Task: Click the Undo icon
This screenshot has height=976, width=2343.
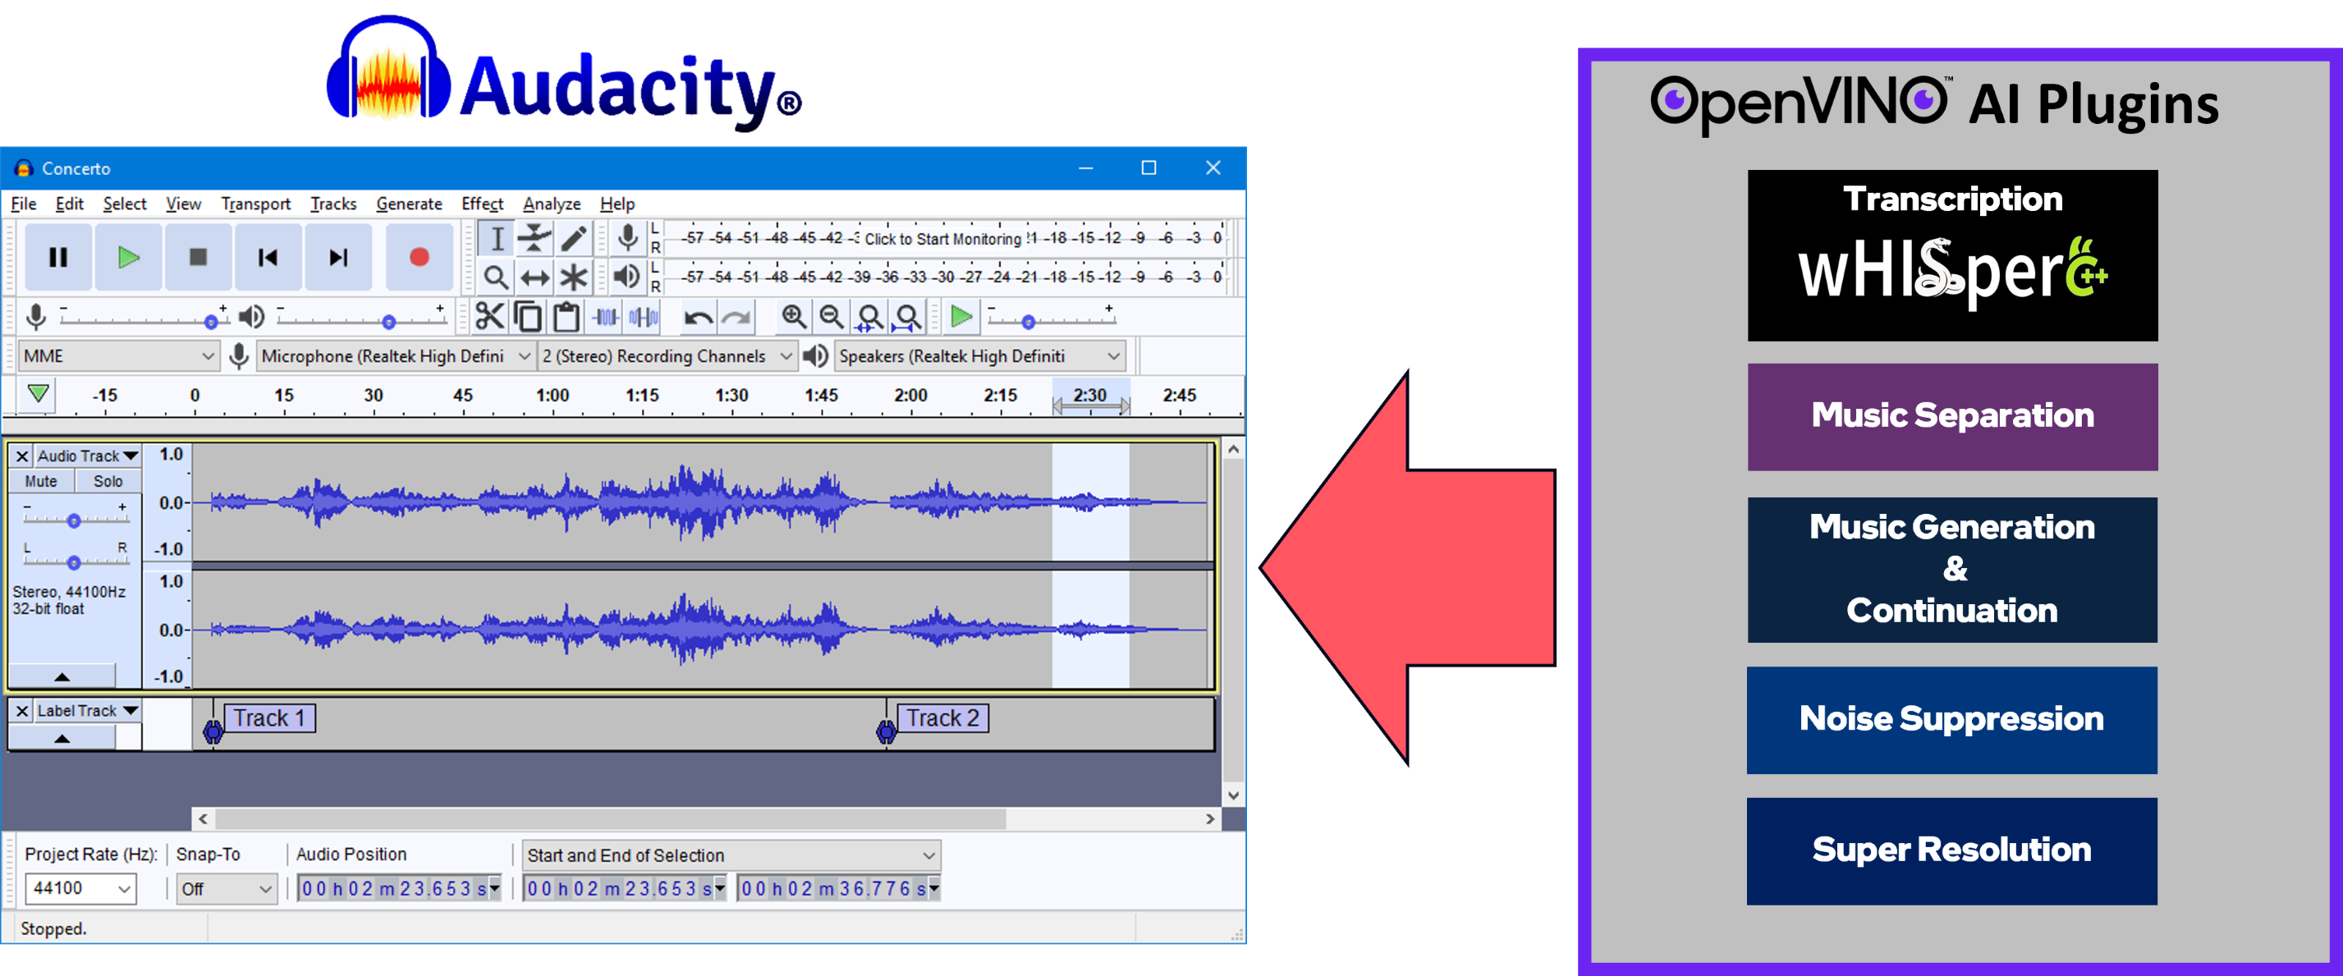Action: click(698, 318)
